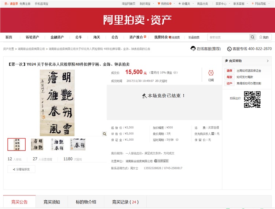Switch to 标的物介绍 tab
The image size is (275, 209).
pyautogui.click(x=86, y=202)
